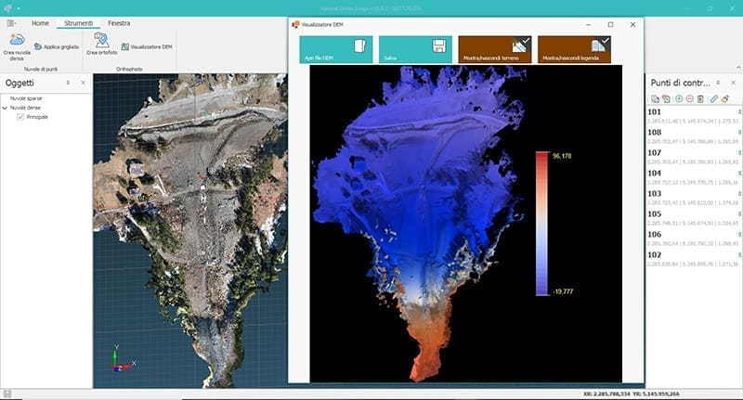Image resolution: width=743 pixels, height=400 pixels.
Task: Toggle Mostra/nascondi legenda in DEM viewer
Action: pyautogui.click(x=576, y=50)
